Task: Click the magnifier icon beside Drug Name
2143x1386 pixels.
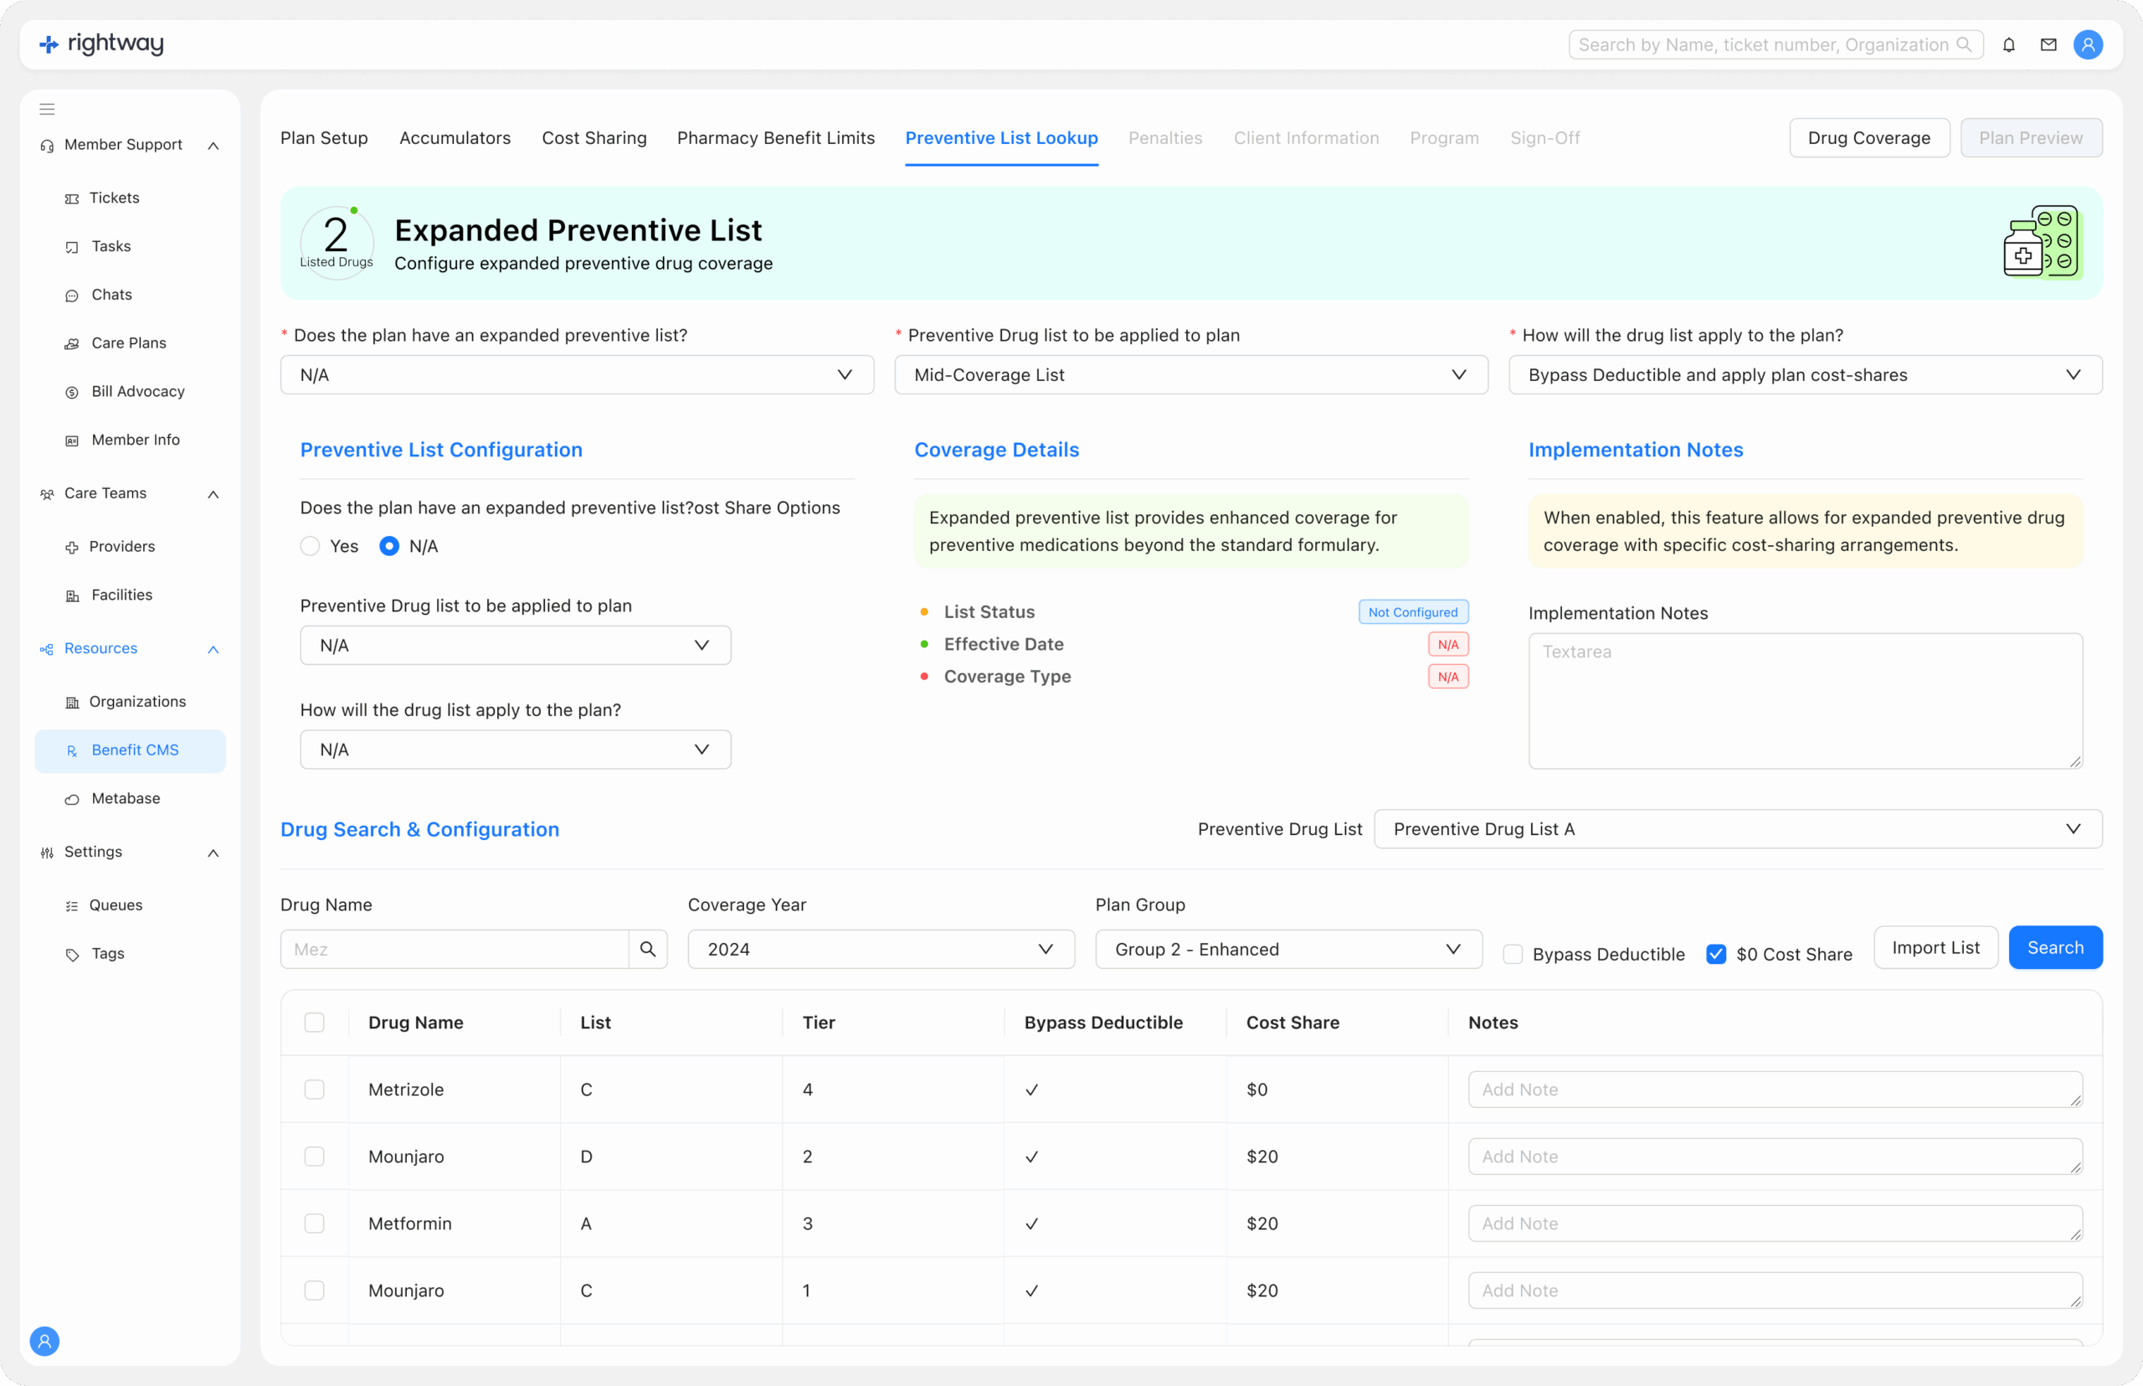Action: click(647, 949)
